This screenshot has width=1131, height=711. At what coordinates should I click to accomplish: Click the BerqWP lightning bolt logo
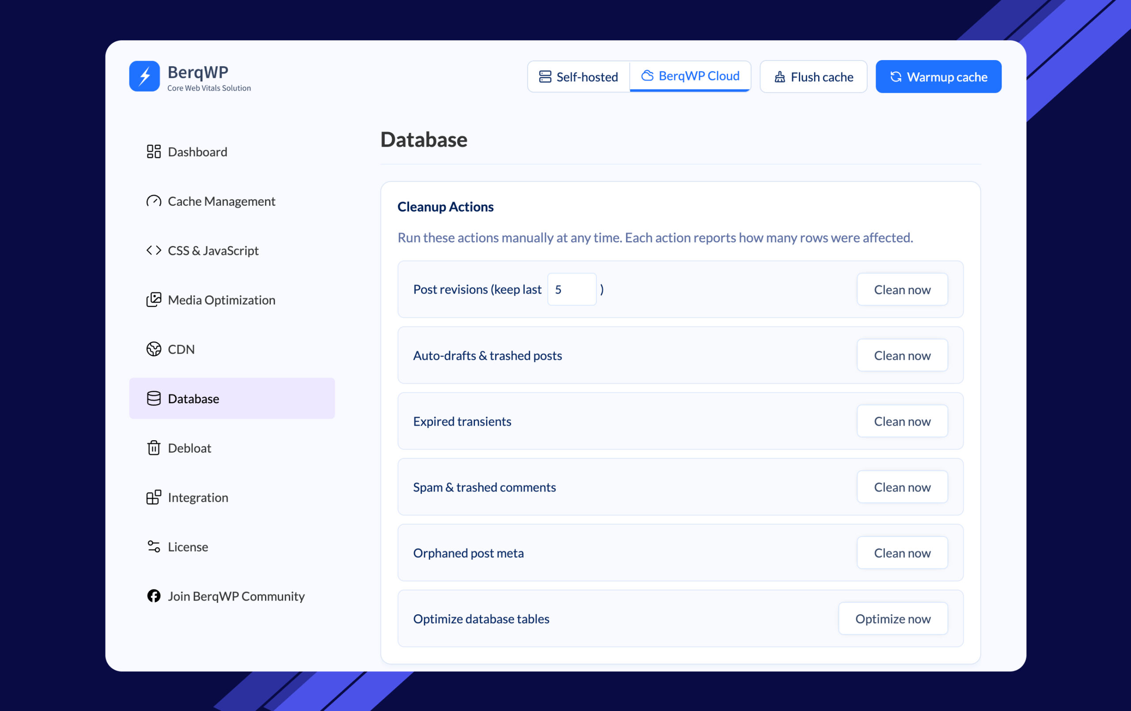pos(144,76)
